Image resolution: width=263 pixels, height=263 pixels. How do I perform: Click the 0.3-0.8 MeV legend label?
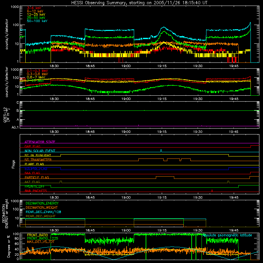pos(37,74)
